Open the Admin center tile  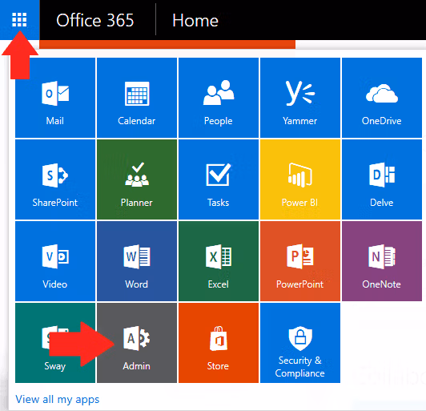pyautogui.click(x=137, y=343)
